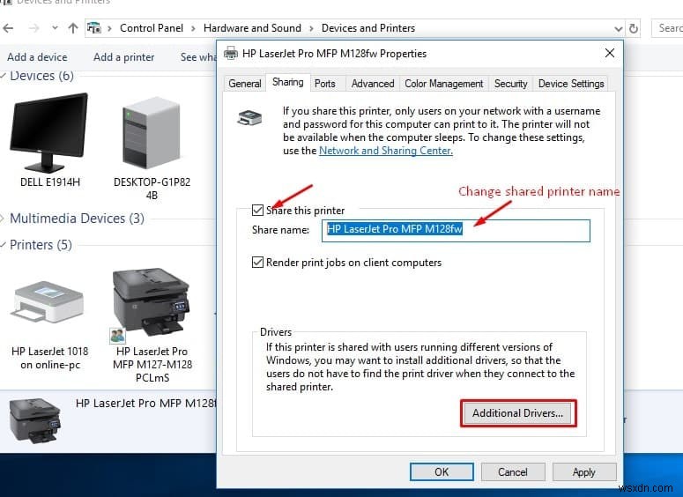Click the printer icon in dialog title bar

pos(230,54)
